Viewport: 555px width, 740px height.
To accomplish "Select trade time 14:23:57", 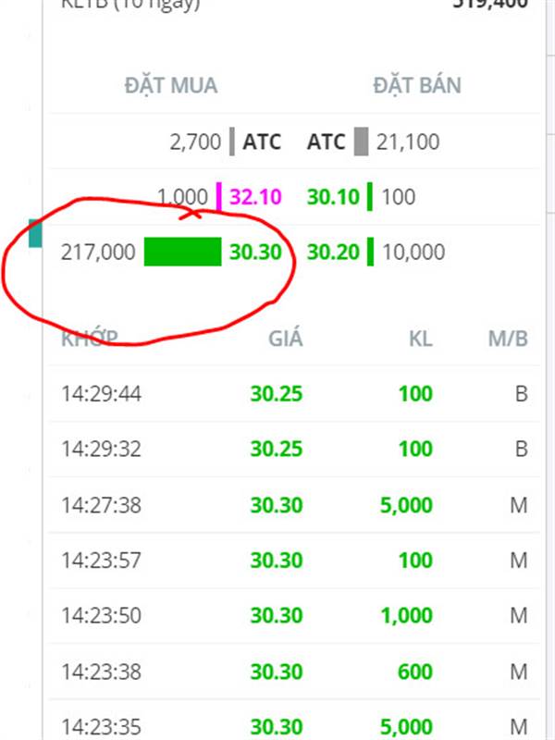I will (x=101, y=561).
